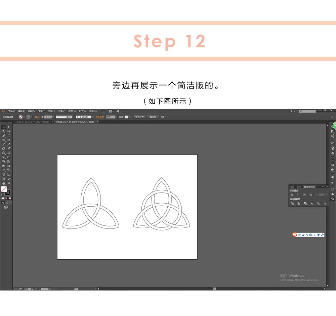The width and height of the screenshot is (336, 316).
Task: Click the Crop pathfinder icon
Action: [x=312, y=204]
